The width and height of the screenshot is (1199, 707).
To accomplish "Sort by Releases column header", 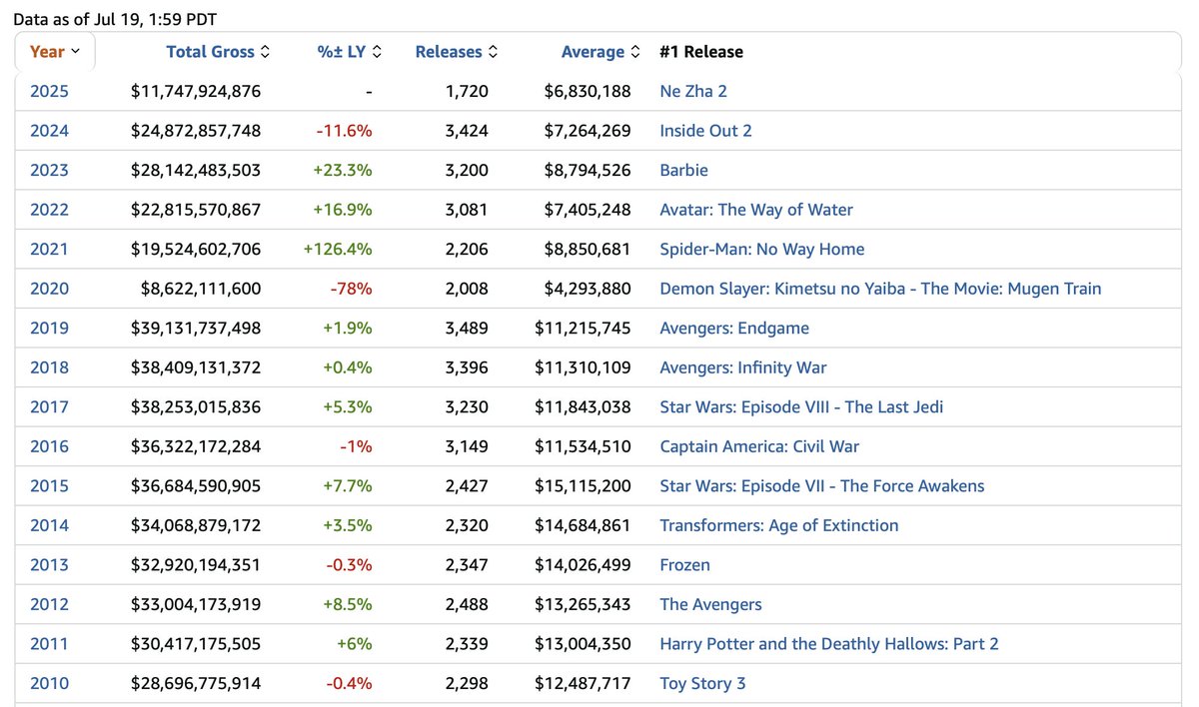I will coord(457,52).
